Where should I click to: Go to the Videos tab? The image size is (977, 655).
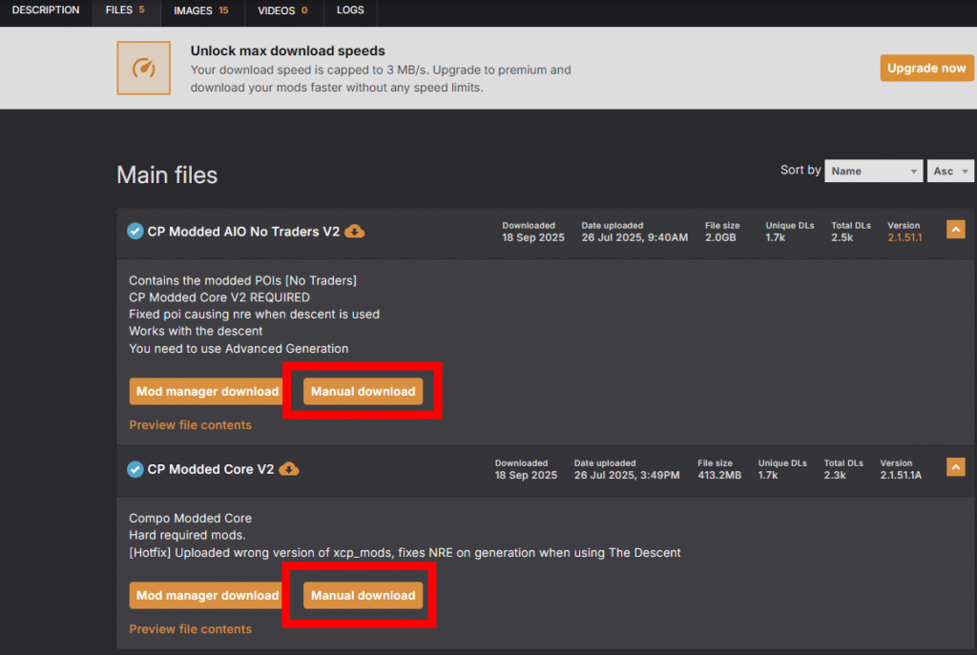tap(283, 10)
